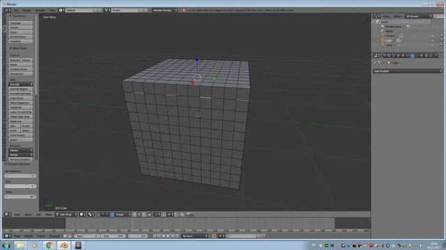Open the Global transform orientation dropdown
Image resolution: width=446 pixels, height=250 pixels.
click(123, 215)
